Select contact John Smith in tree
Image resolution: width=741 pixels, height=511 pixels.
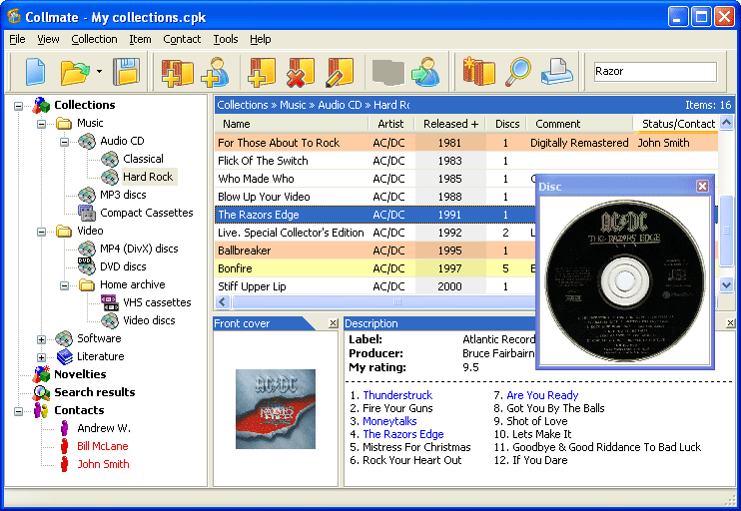click(x=103, y=464)
